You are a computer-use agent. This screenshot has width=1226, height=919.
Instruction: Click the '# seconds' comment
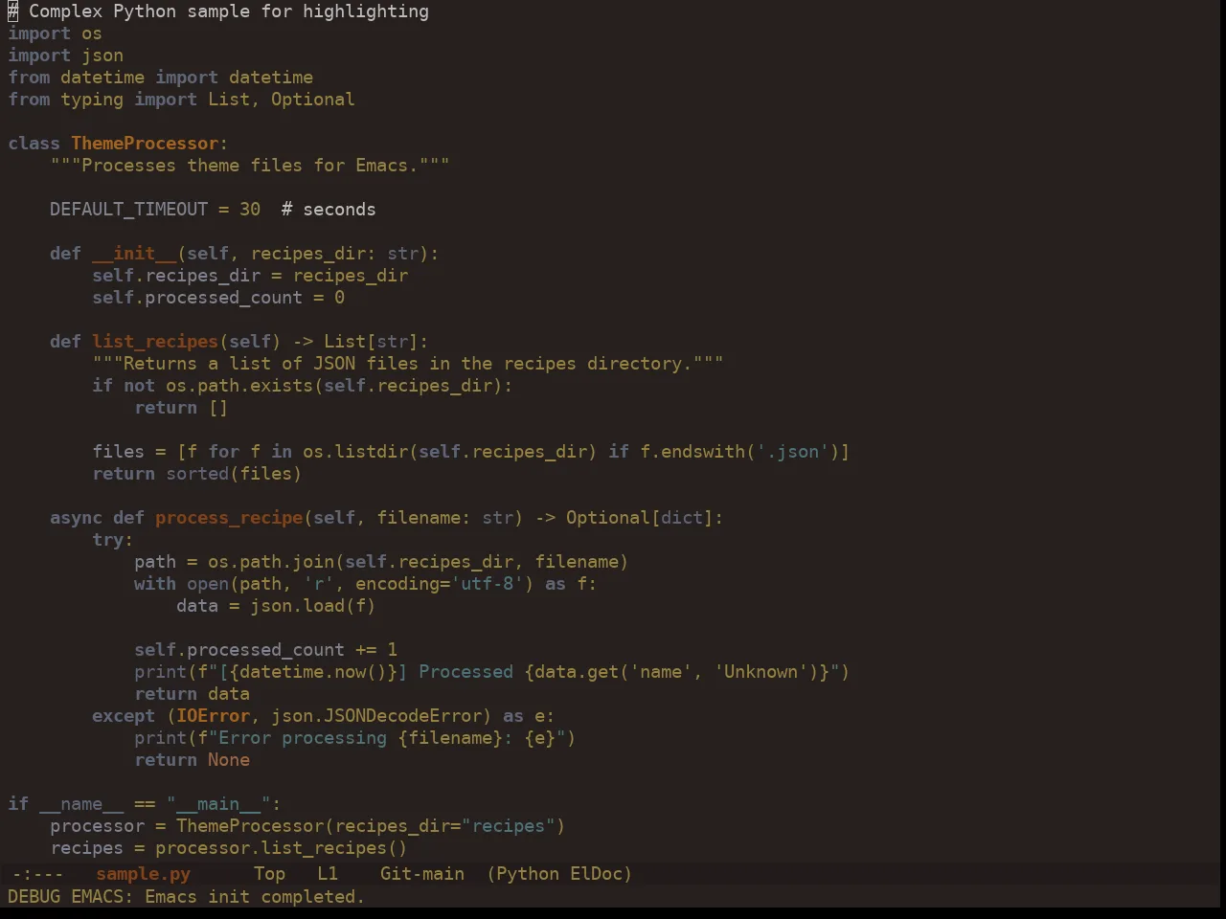coord(329,210)
